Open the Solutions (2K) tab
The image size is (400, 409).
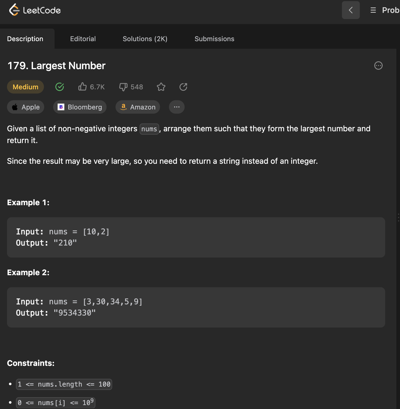pyautogui.click(x=145, y=39)
